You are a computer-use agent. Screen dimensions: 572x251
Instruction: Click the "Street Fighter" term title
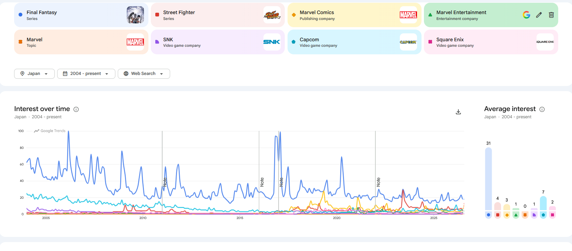(179, 12)
